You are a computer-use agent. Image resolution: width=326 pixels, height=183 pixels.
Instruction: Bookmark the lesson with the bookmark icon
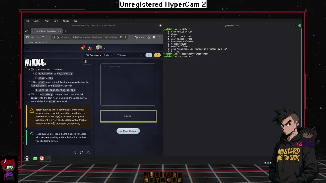(75, 153)
